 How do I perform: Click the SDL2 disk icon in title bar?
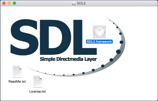tap(74, 3)
